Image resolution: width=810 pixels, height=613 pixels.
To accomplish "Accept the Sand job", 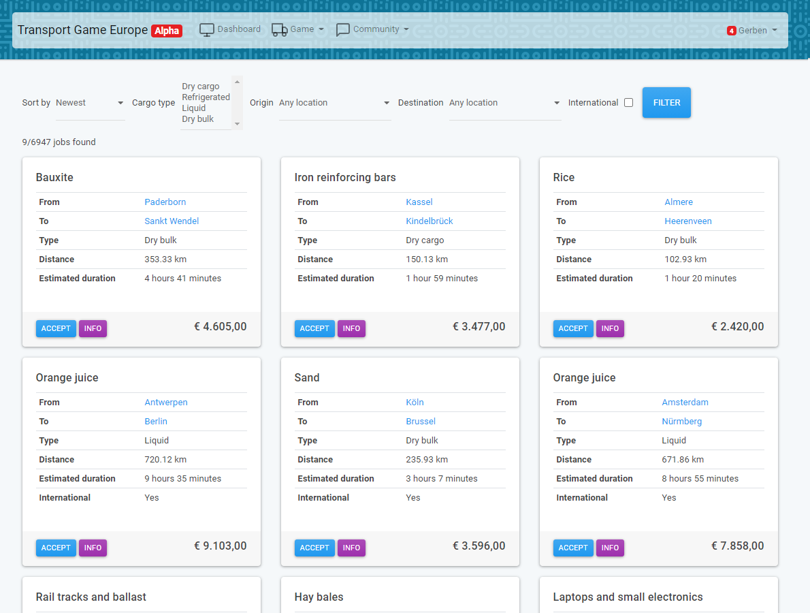I will pos(314,548).
